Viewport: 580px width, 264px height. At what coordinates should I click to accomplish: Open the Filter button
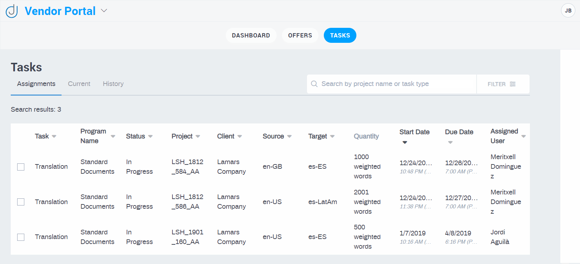(x=503, y=84)
